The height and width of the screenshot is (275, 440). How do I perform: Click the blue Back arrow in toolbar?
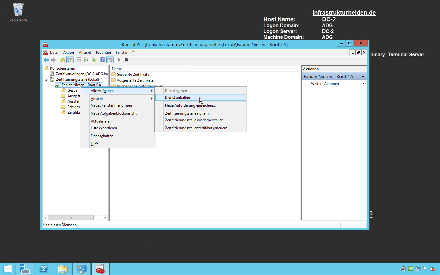[46, 60]
